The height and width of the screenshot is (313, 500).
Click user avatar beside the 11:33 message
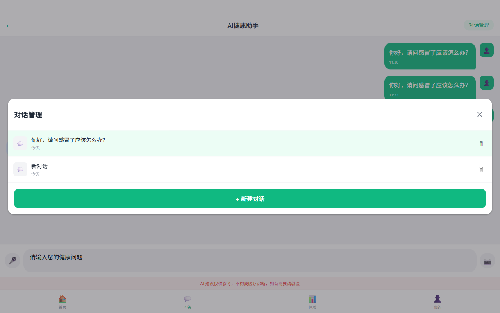point(486,83)
